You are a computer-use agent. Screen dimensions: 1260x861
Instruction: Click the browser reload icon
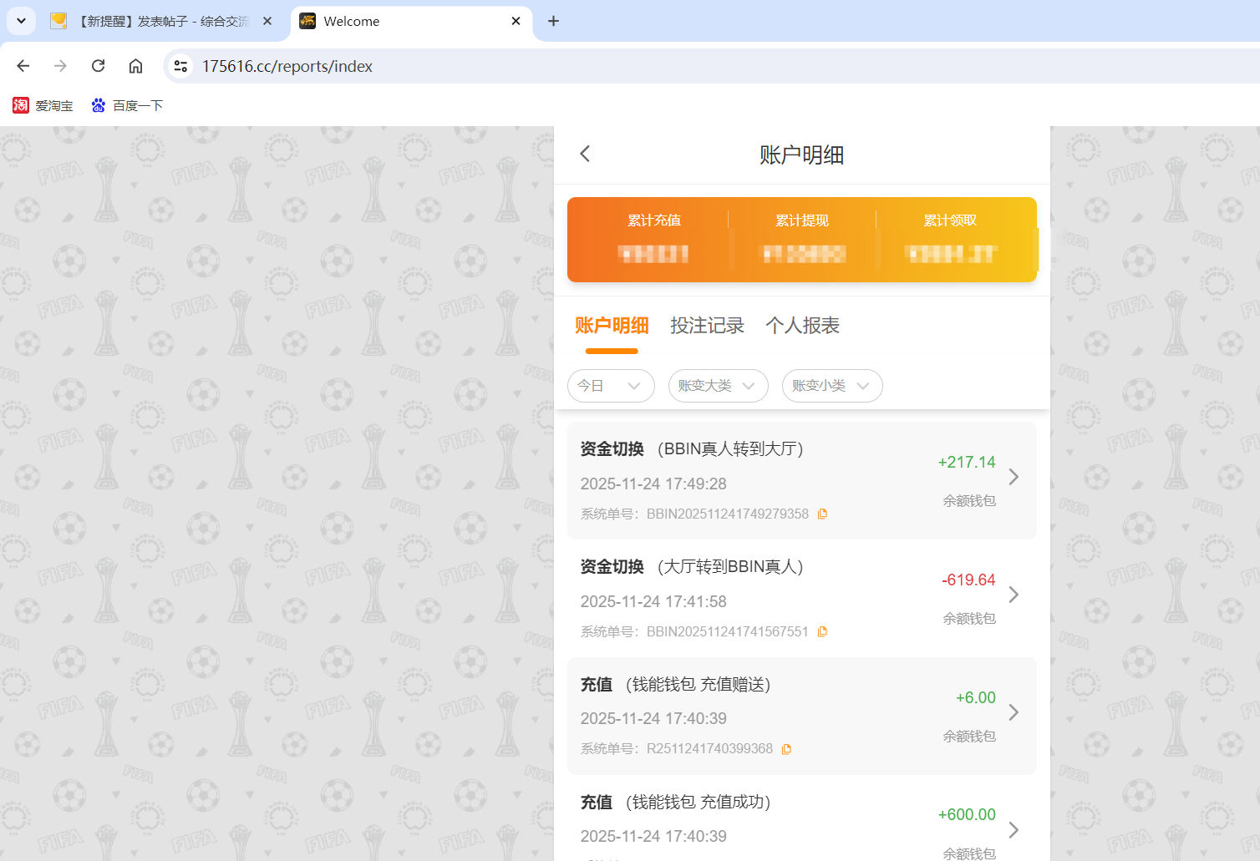click(98, 66)
